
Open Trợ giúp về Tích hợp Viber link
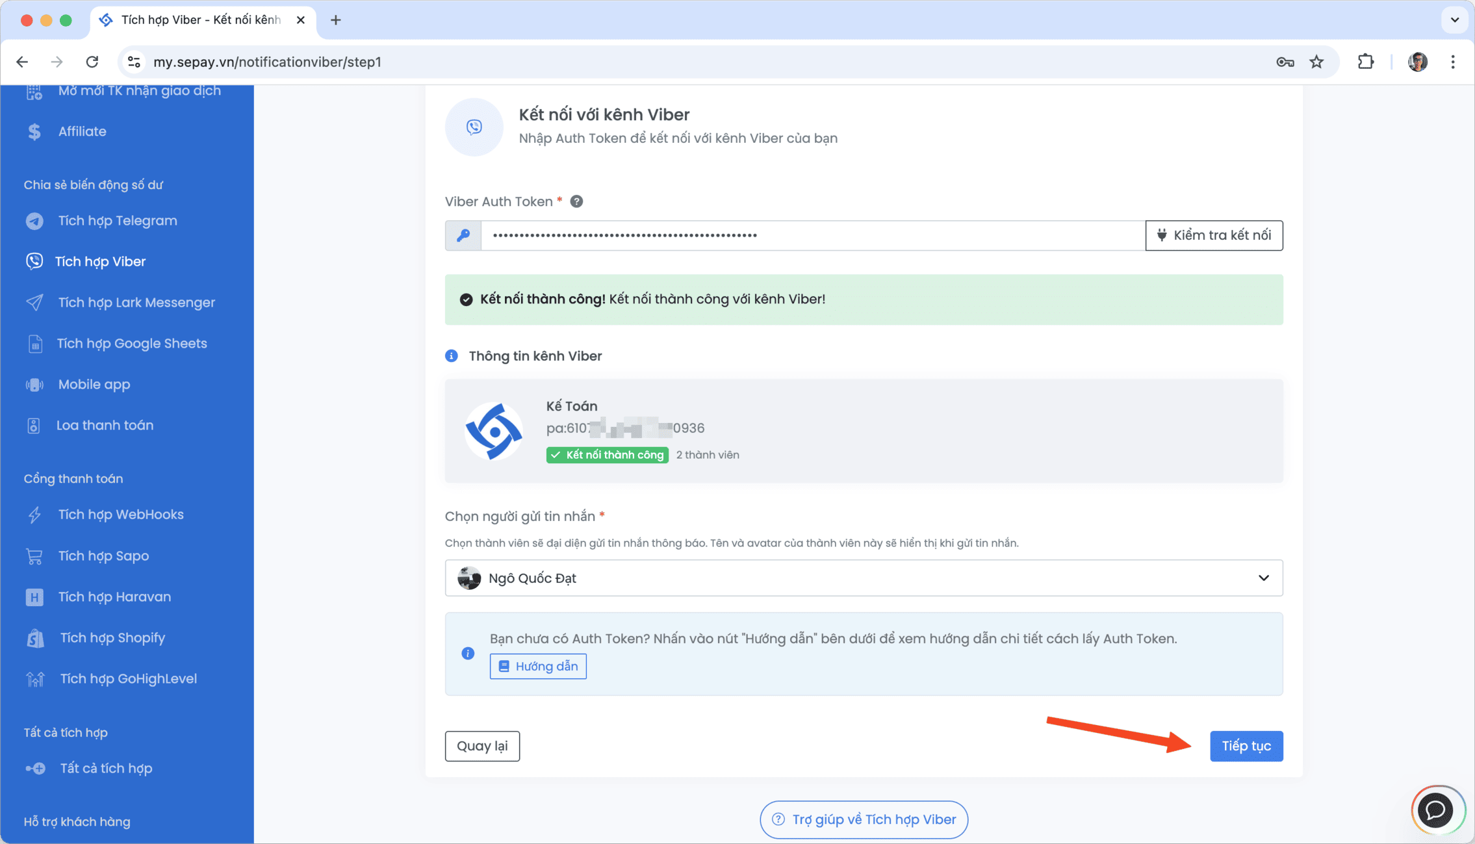click(864, 820)
